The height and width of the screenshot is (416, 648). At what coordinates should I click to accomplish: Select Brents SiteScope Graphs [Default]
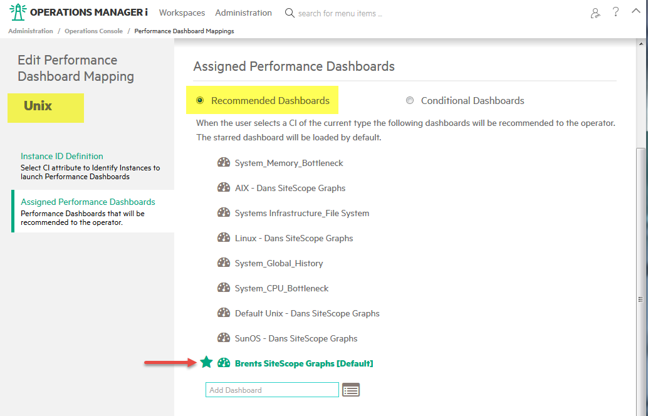(304, 363)
